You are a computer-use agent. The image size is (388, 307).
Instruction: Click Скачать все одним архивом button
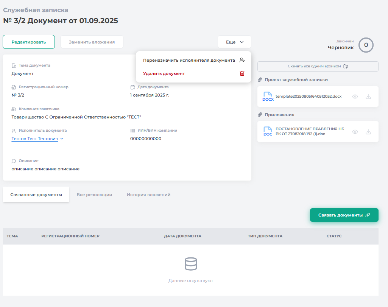318,66
